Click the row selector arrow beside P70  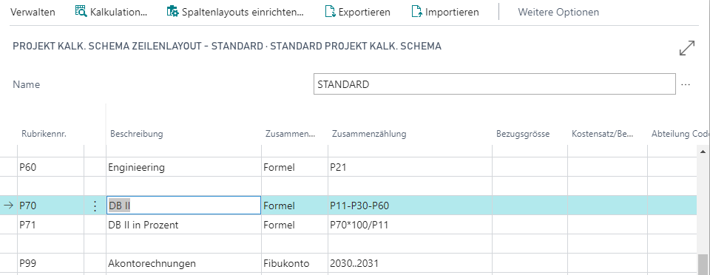[8, 206]
